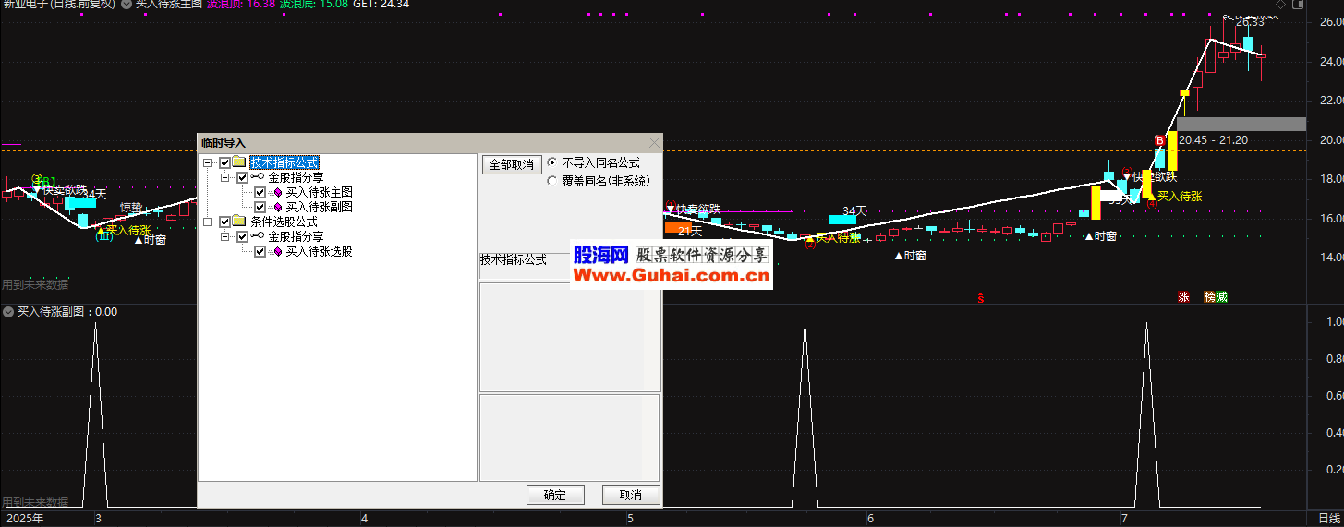Open the 买入待涨副图 sub-chart dropdown arrow
This screenshot has width=1344, height=527.
pos(8,312)
